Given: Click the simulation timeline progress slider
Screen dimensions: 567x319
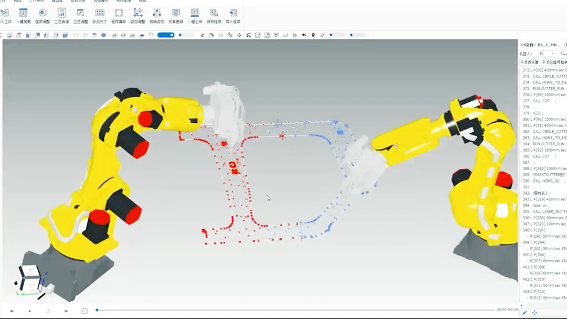Looking at the screenshot, I should tap(296, 310).
